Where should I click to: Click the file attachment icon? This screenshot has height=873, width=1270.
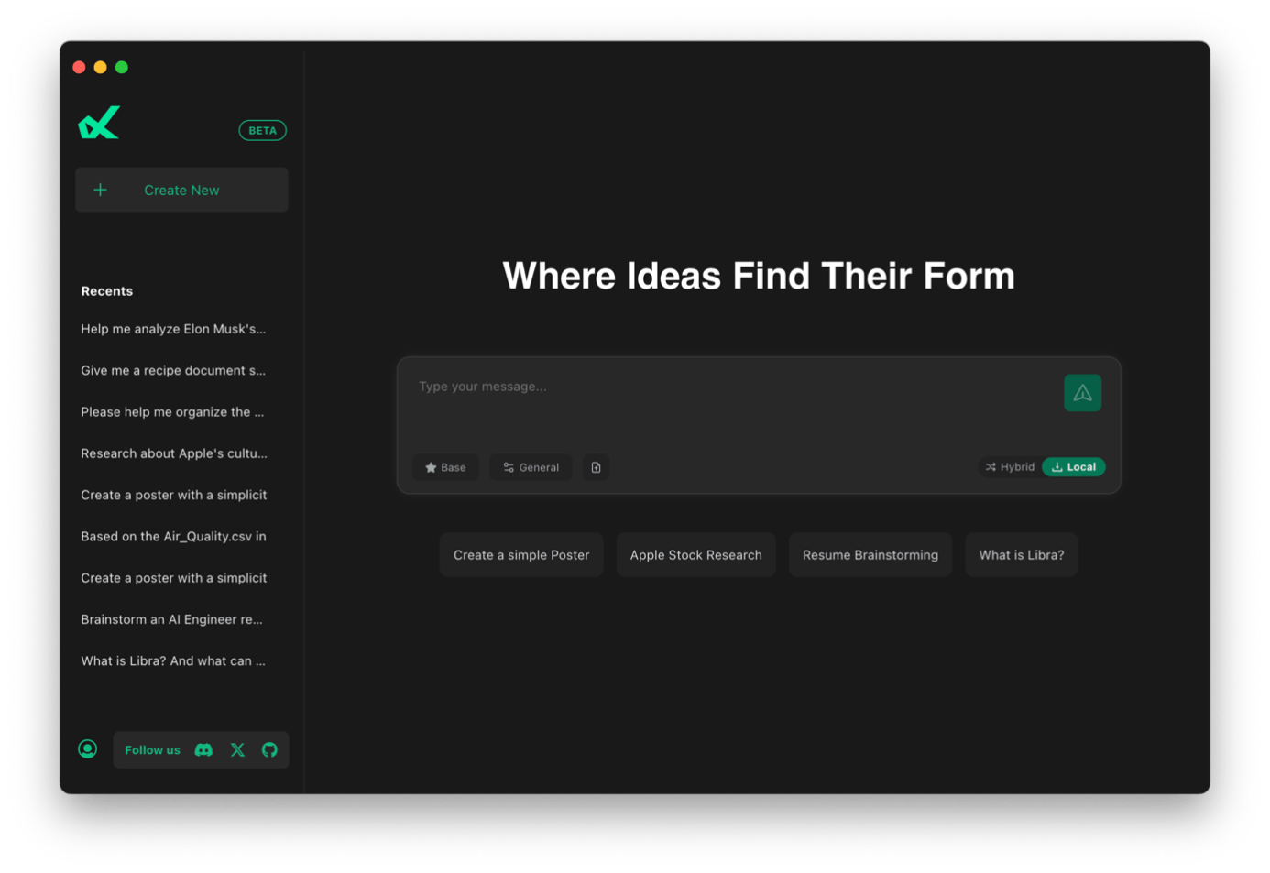596,467
